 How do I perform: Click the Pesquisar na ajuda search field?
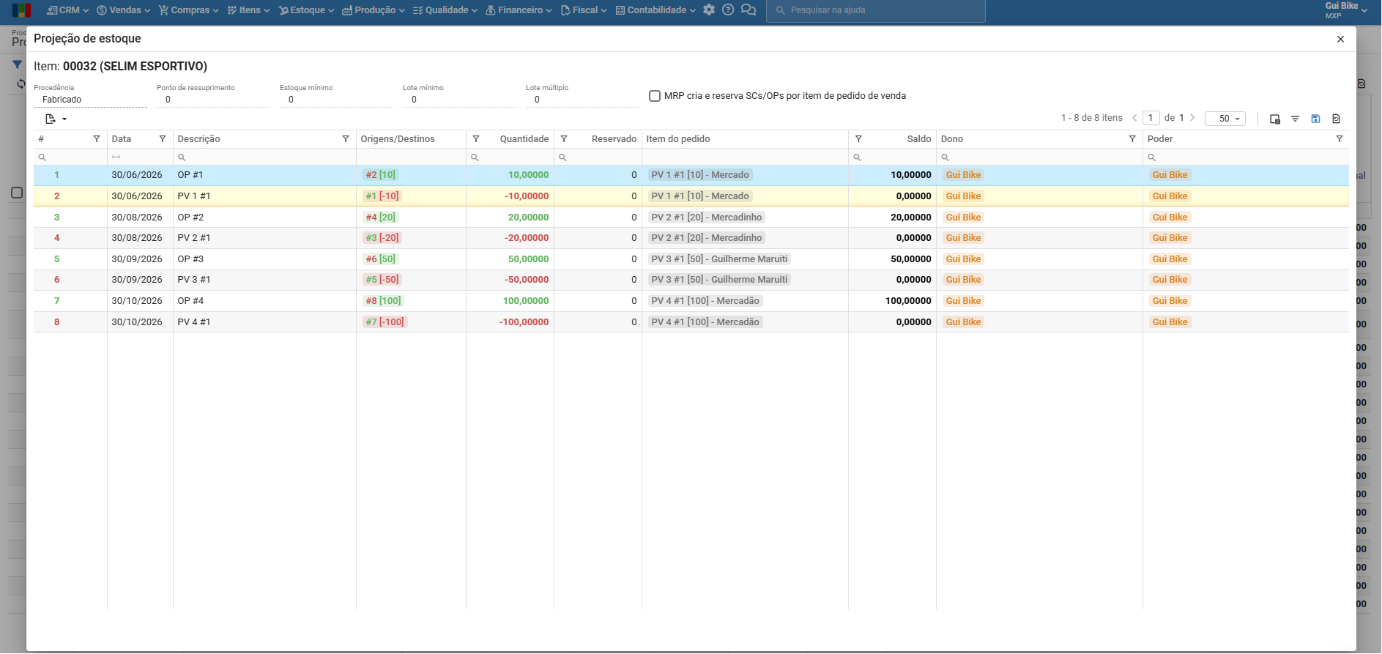(875, 10)
